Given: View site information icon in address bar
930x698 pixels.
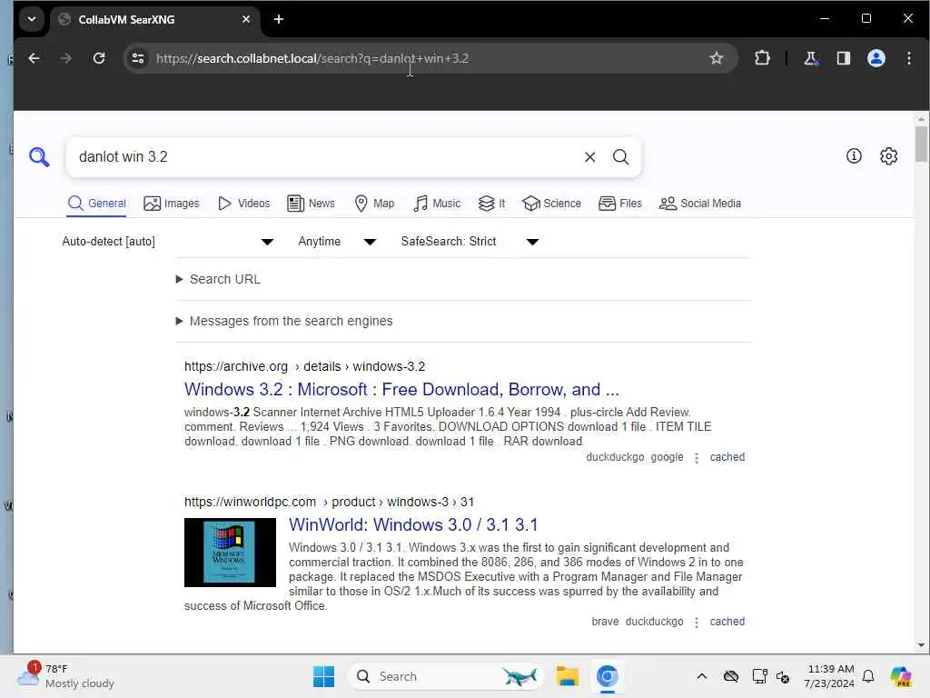Looking at the screenshot, I should pyautogui.click(x=138, y=58).
